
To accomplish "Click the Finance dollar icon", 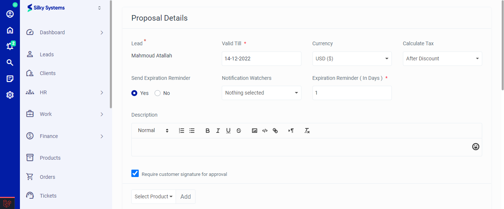I will (x=30, y=136).
